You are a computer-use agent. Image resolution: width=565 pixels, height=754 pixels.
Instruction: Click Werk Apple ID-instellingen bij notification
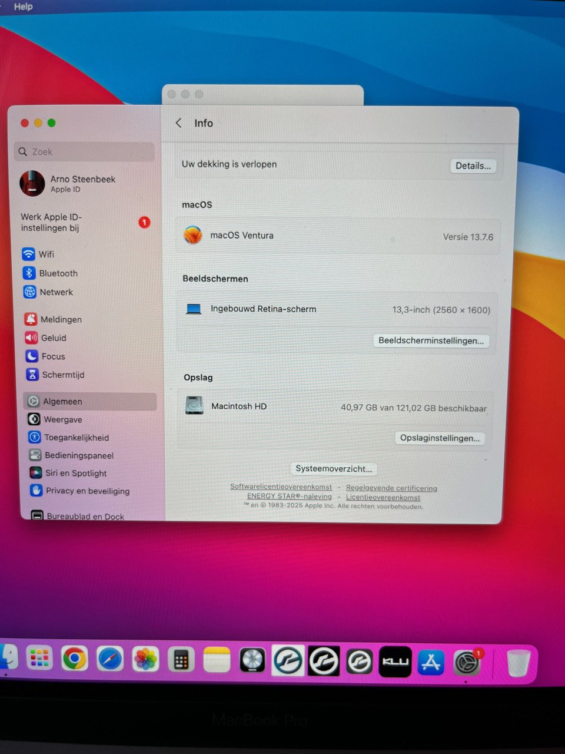coord(85,223)
